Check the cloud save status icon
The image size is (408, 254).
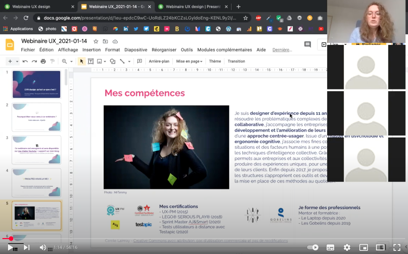point(115,41)
